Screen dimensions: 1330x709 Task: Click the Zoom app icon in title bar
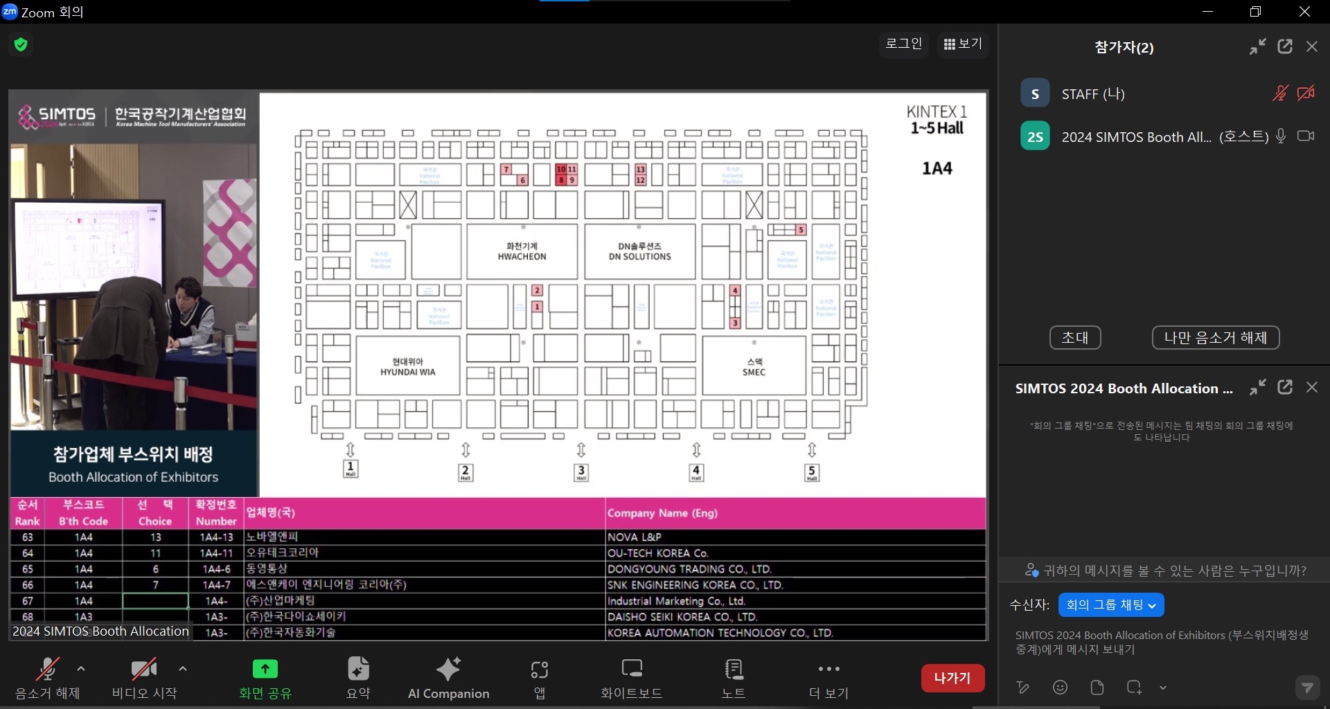coord(10,12)
